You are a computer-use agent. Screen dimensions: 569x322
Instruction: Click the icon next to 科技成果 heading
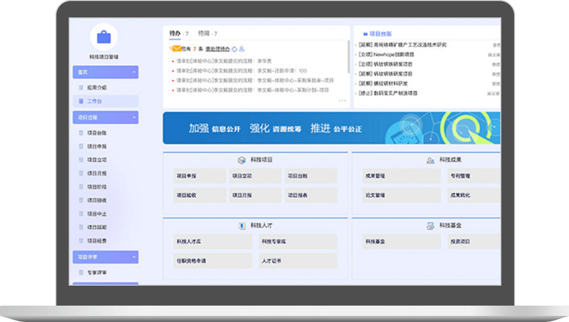430,160
